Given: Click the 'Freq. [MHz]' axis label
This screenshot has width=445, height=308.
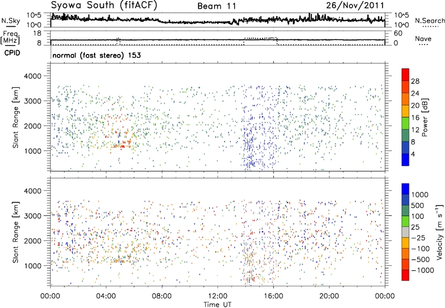Looking at the screenshot, I should click(x=10, y=38).
